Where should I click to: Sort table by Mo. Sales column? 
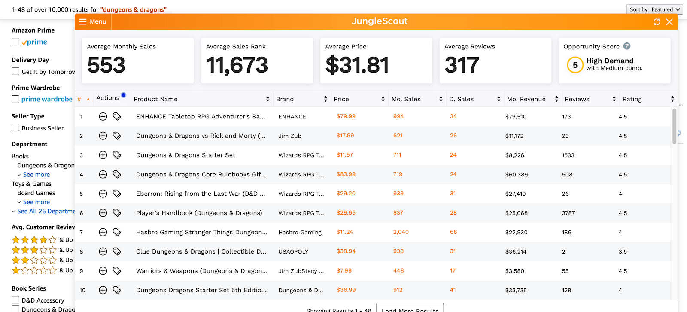(416, 99)
